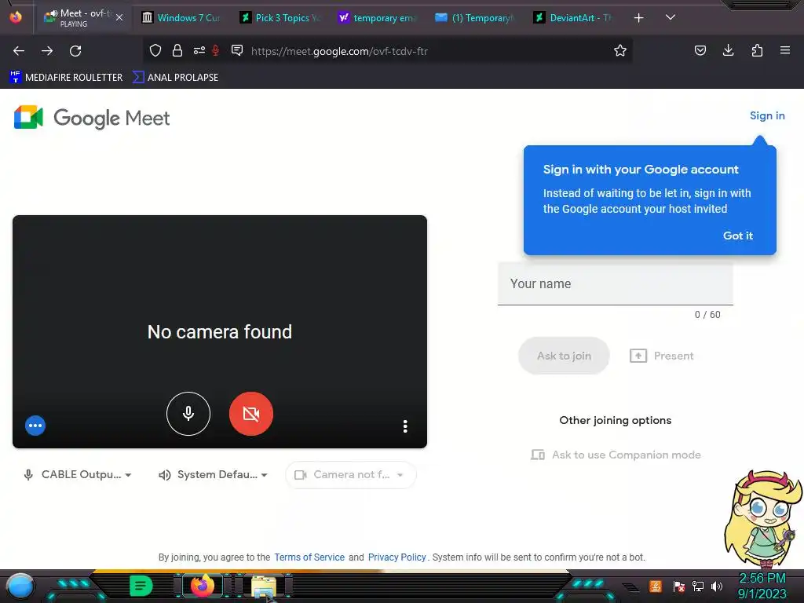
Task: Click the Firefox View icon at top left
Action: point(16,17)
